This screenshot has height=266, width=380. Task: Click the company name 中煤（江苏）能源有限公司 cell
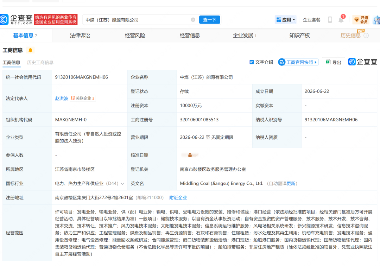[206, 77]
